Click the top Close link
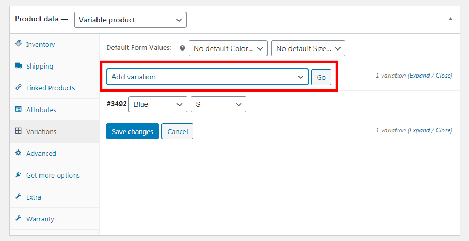The width and height of the screenshot is (469, 241). pyautogui.click(x=443, y=76)
